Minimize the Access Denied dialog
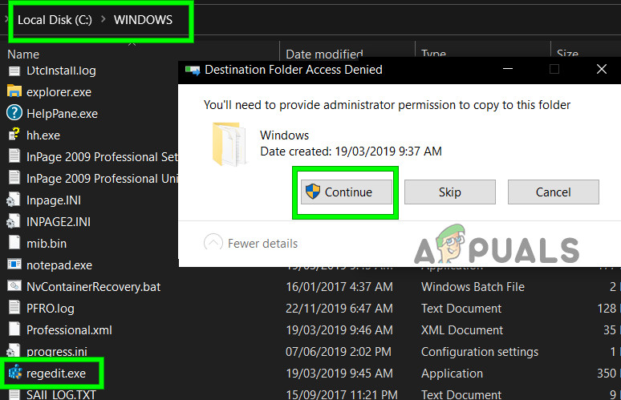 coord(508,69)
